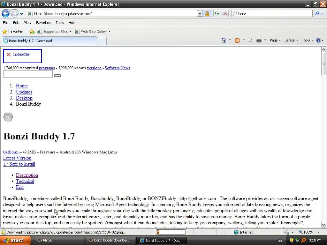The height and width of the screenshot is (245, 327).
Task: Expand the address bar history dropdown
Action: coord(200,14)
